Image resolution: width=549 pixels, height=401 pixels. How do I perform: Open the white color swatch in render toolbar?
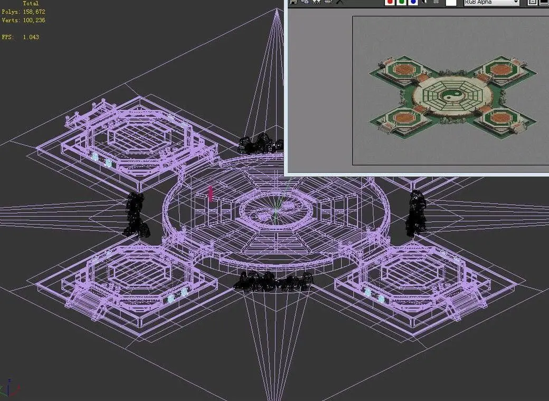click(451, 2)
